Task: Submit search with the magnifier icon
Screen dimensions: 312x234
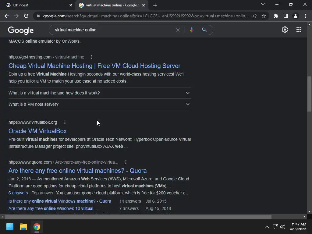Action: click(204, 30)
